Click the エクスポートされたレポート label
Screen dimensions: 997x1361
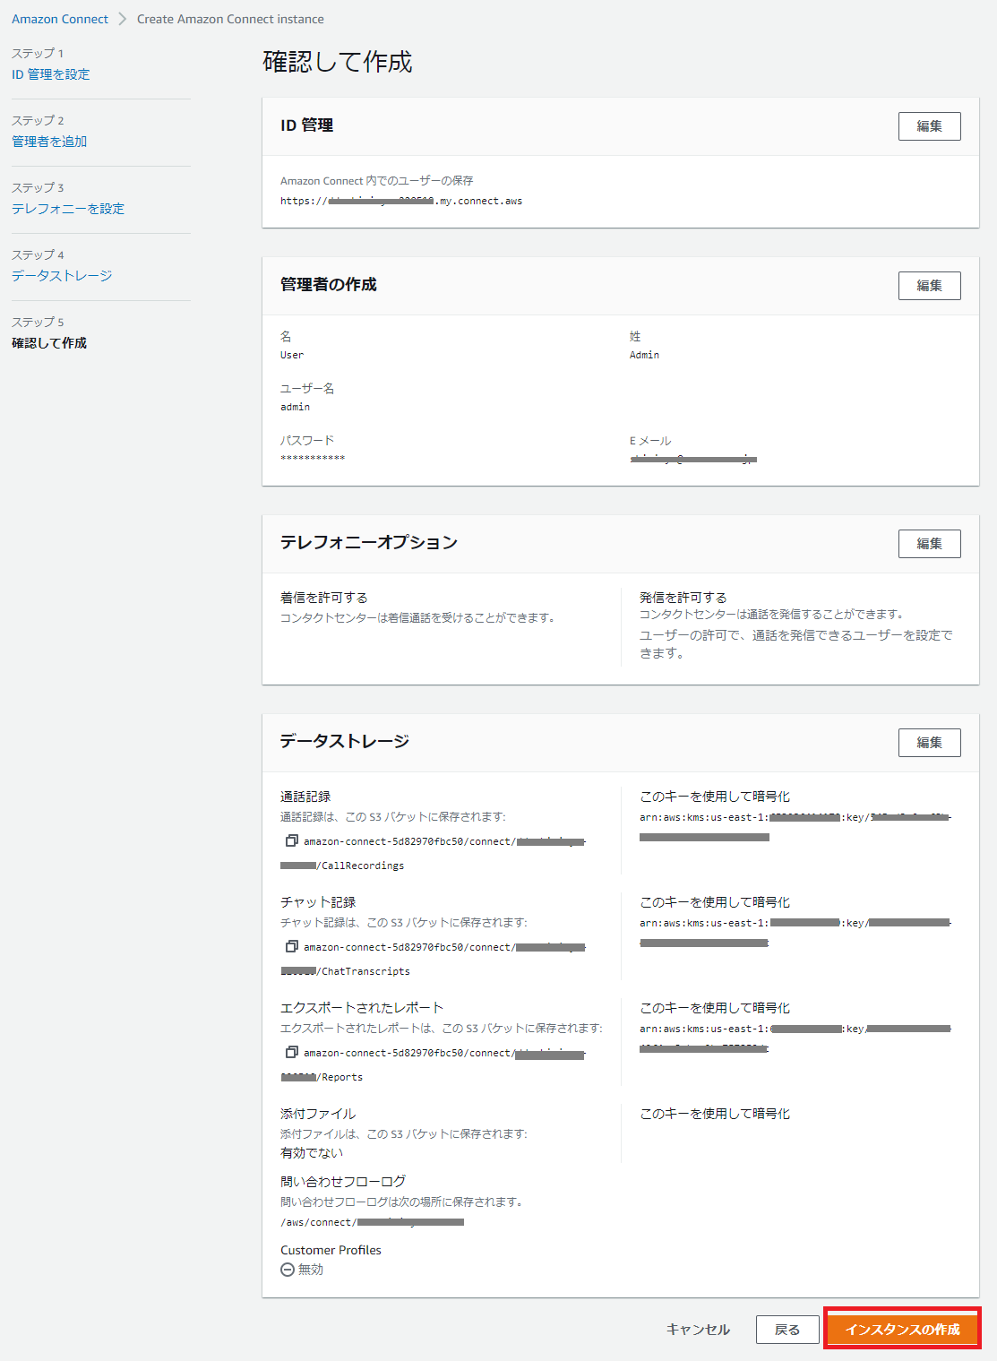coord(362,1008)
